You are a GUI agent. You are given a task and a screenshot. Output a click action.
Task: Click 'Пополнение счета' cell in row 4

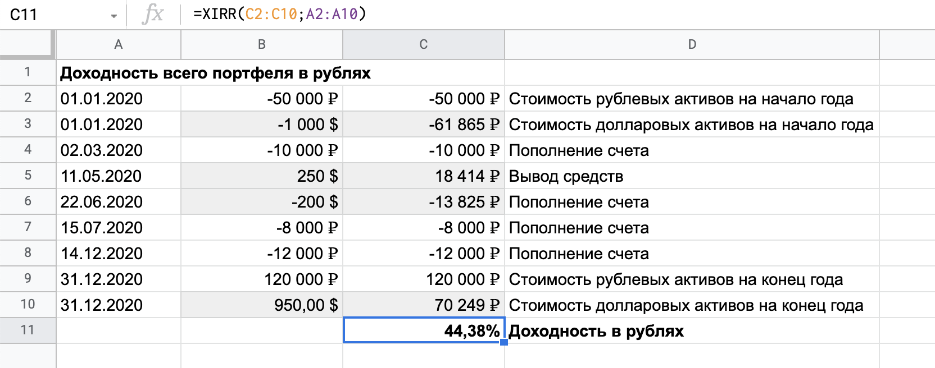click(x=692, y=150)
